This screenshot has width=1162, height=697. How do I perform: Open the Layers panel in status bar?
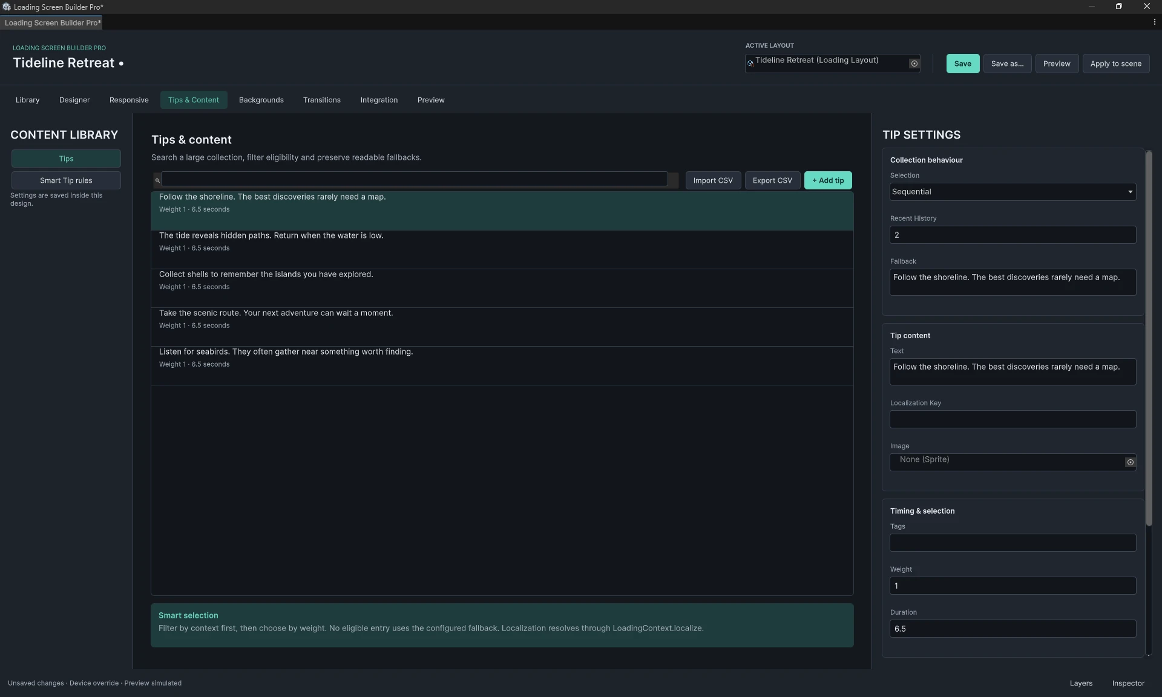coord(1081,683)
